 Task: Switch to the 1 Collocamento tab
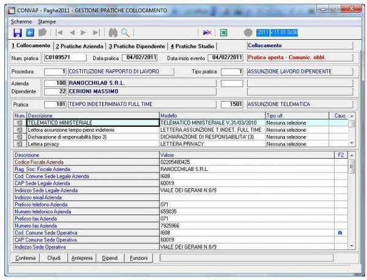coord(31,46)
